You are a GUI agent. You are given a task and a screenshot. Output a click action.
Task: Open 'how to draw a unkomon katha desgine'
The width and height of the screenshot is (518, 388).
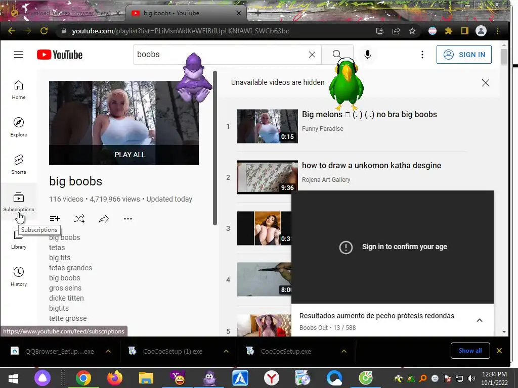(x=371, y=165)
